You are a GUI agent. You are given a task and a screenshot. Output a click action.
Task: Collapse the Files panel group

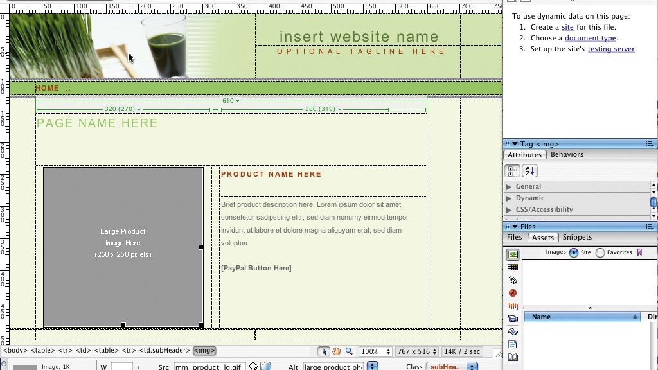[x=515, y=227]
